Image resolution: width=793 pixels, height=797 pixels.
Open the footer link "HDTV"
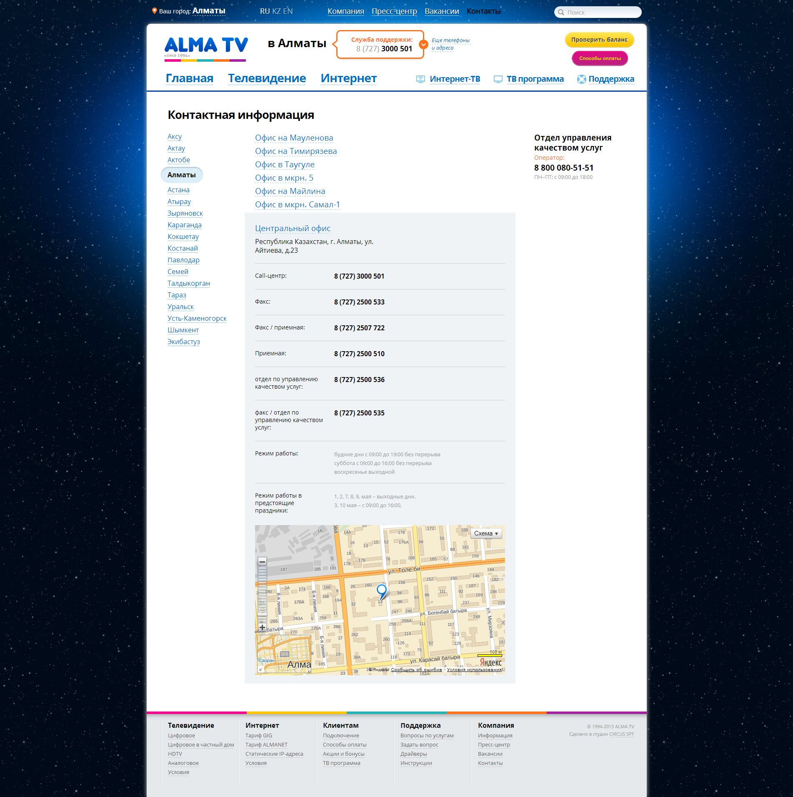tap(175, 754)
